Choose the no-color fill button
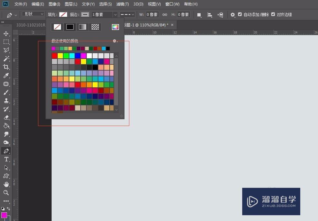 57,27
